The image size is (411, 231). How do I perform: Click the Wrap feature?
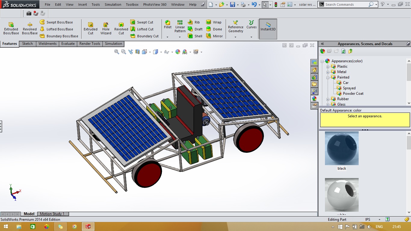(214, 22)
